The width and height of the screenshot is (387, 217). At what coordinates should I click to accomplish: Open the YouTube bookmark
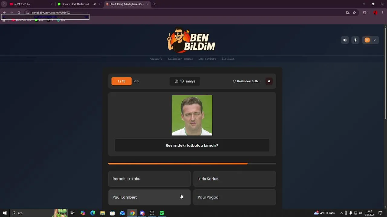coord(22,20)
